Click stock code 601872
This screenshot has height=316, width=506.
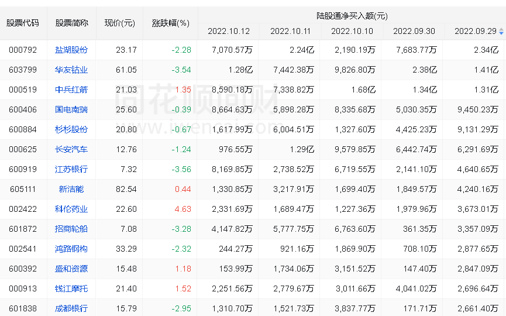point(23,229)
